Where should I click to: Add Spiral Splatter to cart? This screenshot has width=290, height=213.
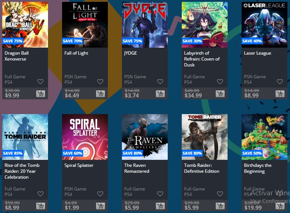100,206
